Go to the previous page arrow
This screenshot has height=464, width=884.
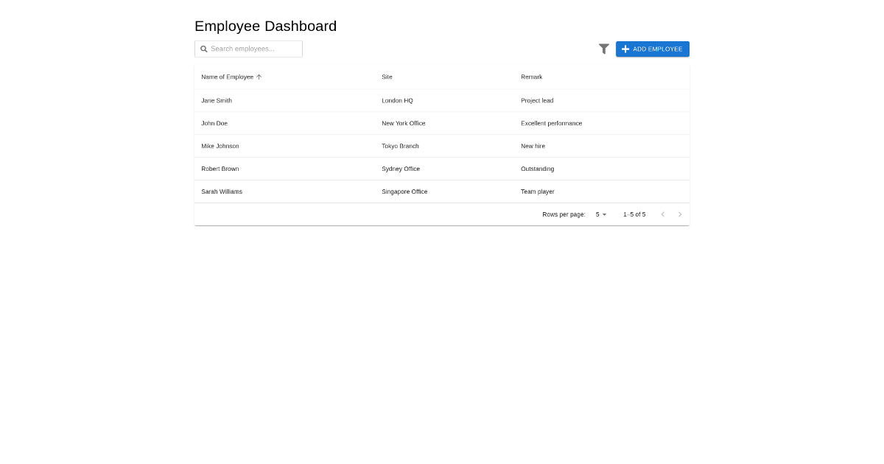coord(662,214)
